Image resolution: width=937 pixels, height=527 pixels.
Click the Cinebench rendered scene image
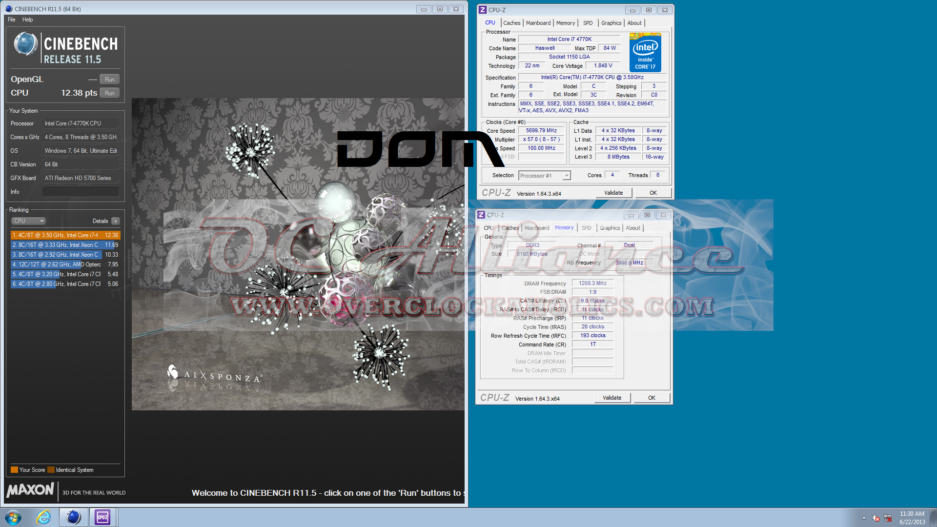(x=298, y=254)
